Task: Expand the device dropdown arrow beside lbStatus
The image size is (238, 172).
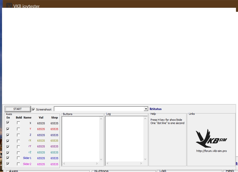Action: (146, 109)
